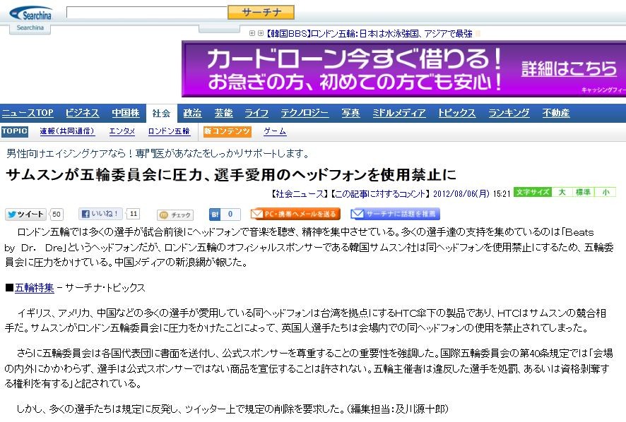The image size is (626, 422).
Task: Click the Hatena bookmark count 0
Action: coord(230,215)
